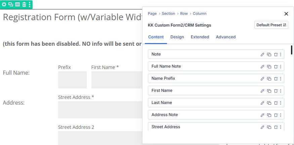This screenshot has height=145, width=294.
Task: Delete the Name Prefix item
Action: (x=276, y=79)
